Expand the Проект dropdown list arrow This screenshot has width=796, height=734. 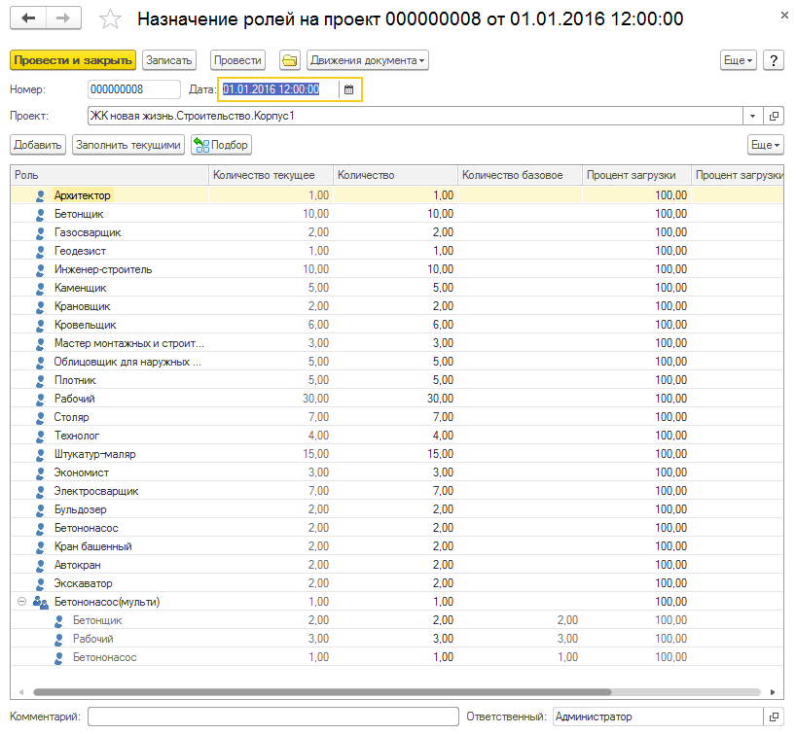pos(753,116)
